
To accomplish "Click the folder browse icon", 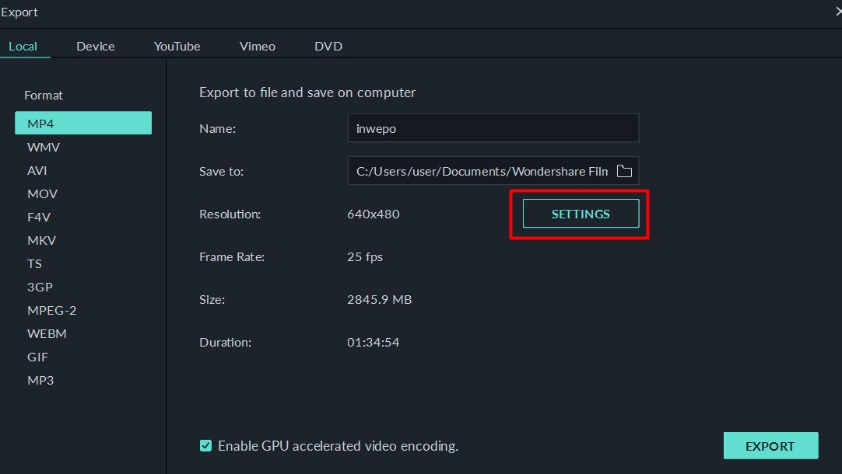I will tap(624, 171).
